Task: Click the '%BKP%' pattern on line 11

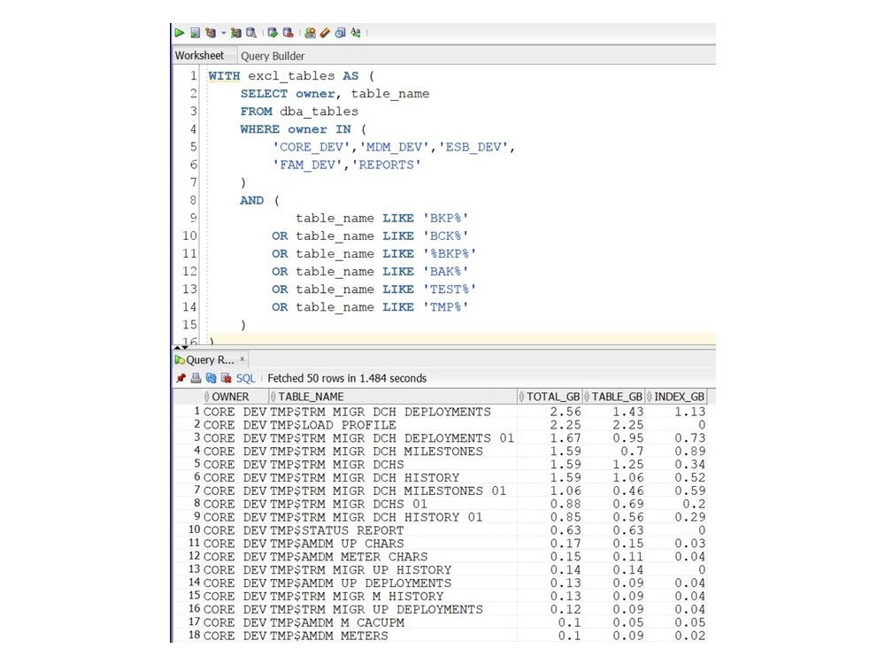Action: [x=450, y=253]
